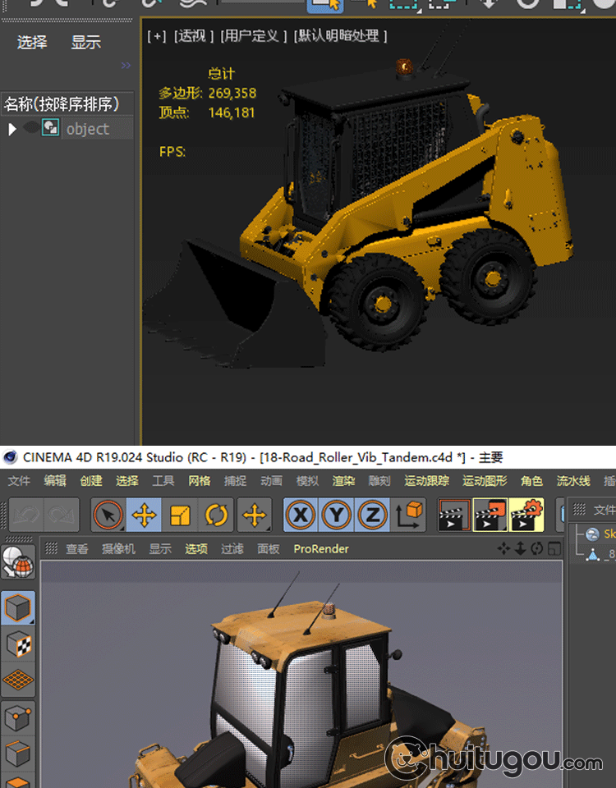The height and width of the screenshot is (788, 616).
Task: Open the 默认明暗处理 shading dropdown
Action: click(x=341, y=36)
